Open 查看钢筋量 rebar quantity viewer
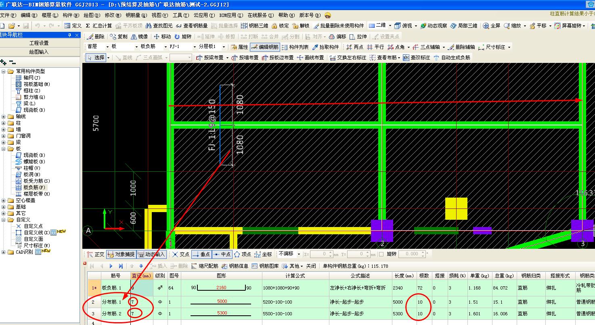Viewport: 595px width, 325px height. (191, 25)
